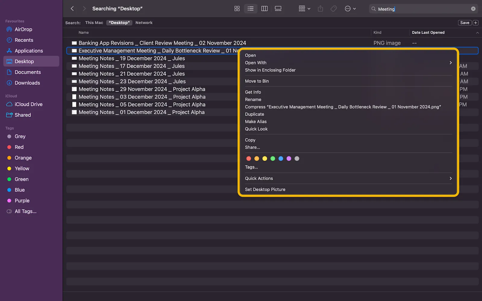
Task: Click the Edit Tags toolbar icon
Action: click(x=333, y=9)
